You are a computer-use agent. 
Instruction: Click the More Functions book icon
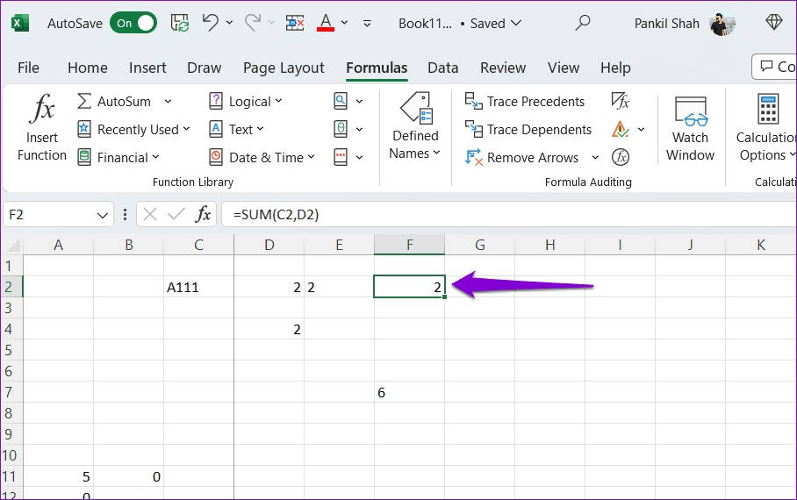tap(341, 157)
